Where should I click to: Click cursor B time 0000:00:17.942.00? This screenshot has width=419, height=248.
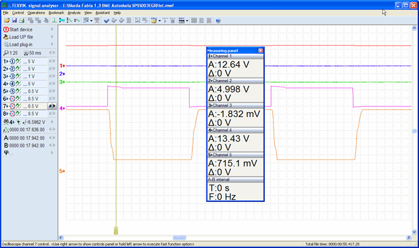pyautogui.click(x=27, y=146)
